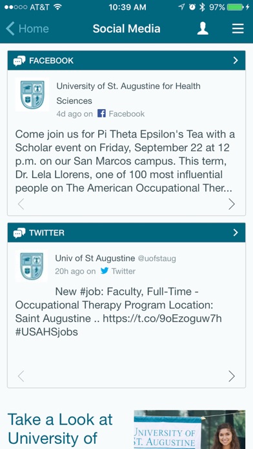Tap the Facebook logo icon in post
Viewport: 253px width, 449px height.
(x=101, y=114)
